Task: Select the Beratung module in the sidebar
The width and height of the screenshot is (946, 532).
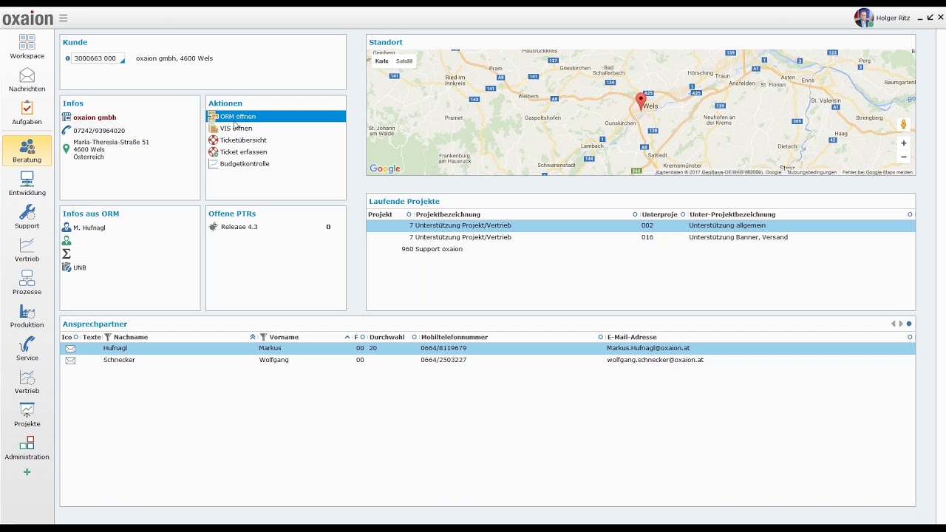Action: 27,151
